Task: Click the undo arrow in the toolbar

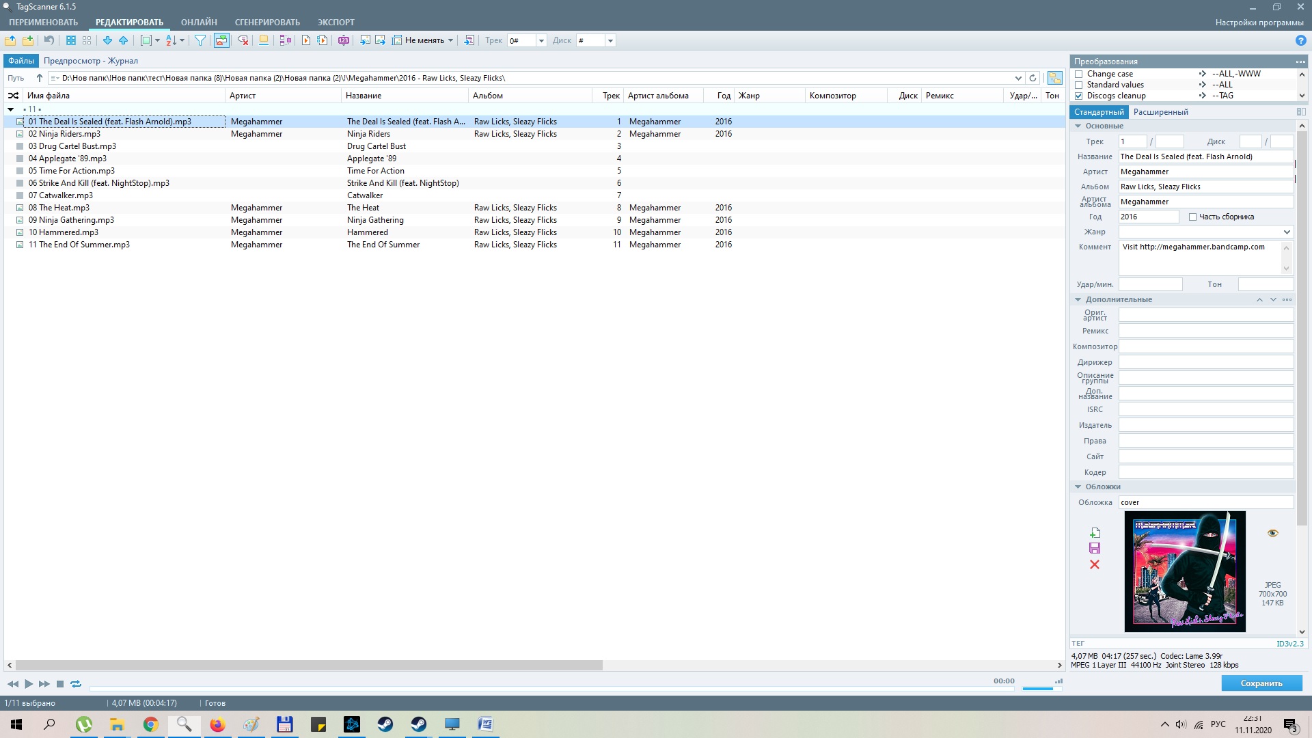Action: [49, 40]
